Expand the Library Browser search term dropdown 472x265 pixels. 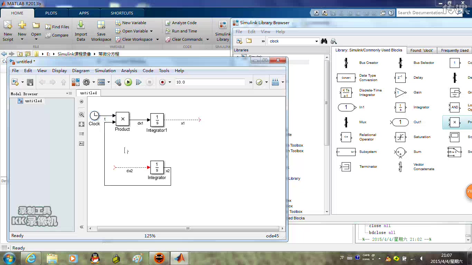coord(317,41)
